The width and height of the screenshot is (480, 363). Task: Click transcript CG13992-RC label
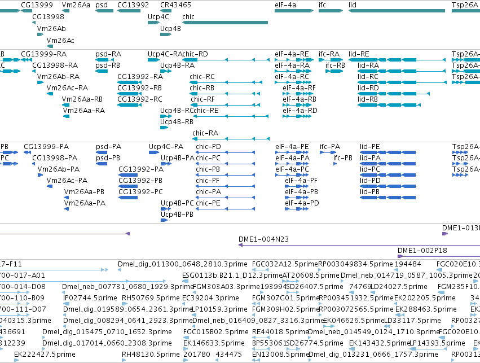(140, 99)
